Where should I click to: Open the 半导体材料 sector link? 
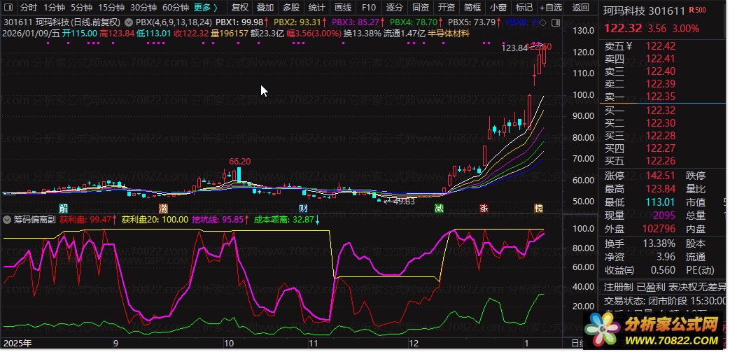pos(449,34)
